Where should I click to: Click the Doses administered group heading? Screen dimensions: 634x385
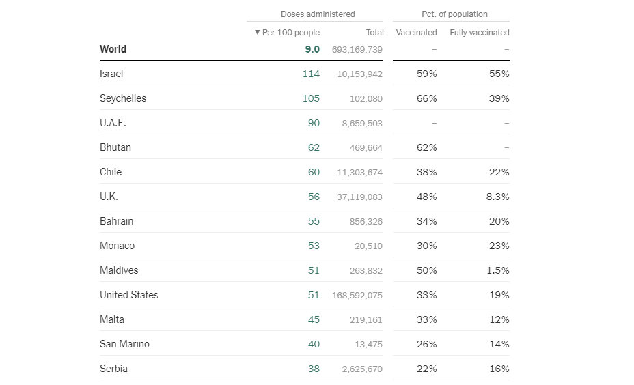318,14
